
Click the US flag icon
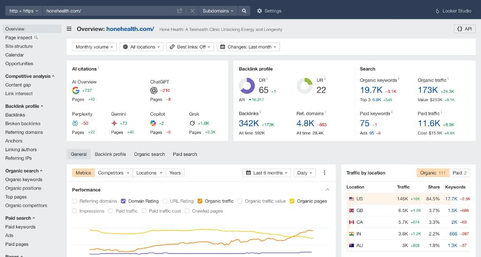(x=351, y=199)
